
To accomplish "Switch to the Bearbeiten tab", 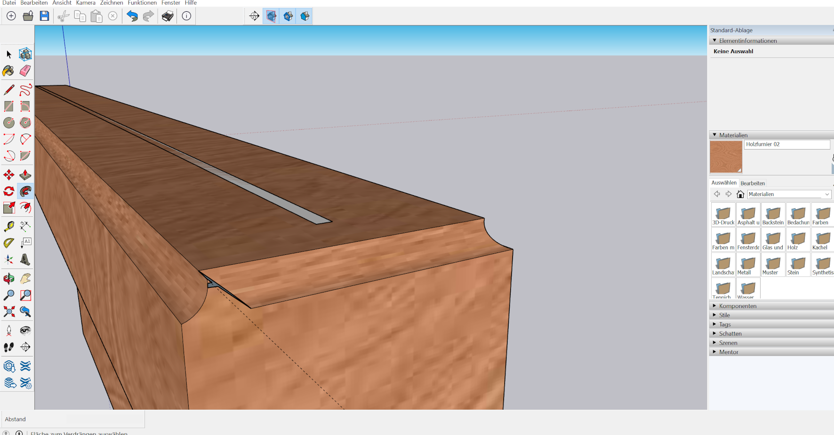I will tap(753, 183).
